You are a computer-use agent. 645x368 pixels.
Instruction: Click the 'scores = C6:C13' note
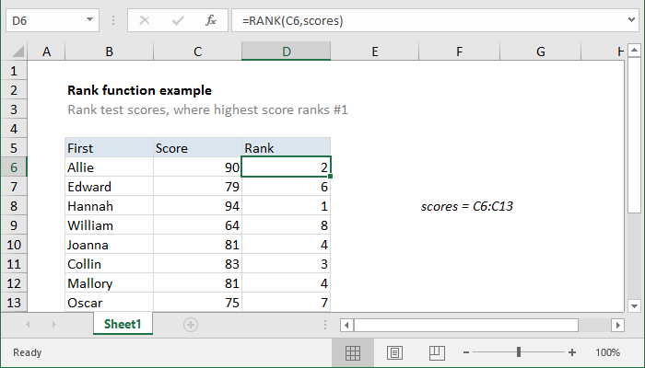point(467,206)
